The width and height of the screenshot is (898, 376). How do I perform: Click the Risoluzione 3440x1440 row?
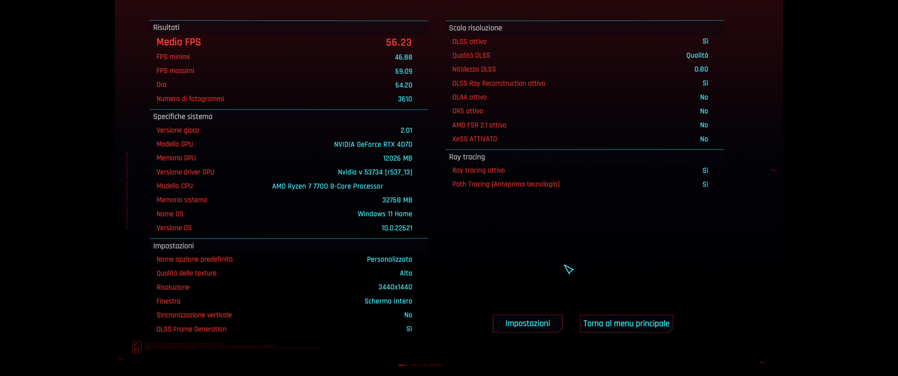(x=284, y=287)
